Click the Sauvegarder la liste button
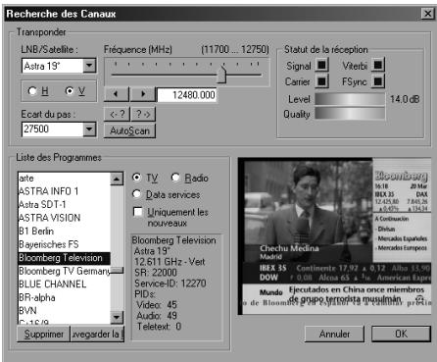This screenshot has width=437, height=362. (x=97, y=334)
